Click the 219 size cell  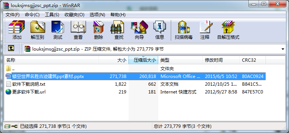tap(122, 92)
